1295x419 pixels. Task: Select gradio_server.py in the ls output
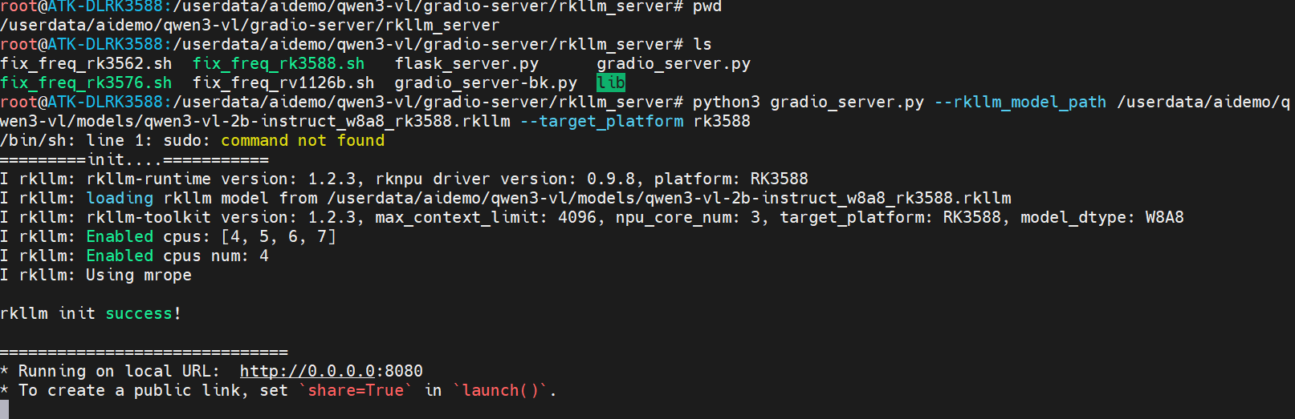pyautogui.click(x=674, y=63)
